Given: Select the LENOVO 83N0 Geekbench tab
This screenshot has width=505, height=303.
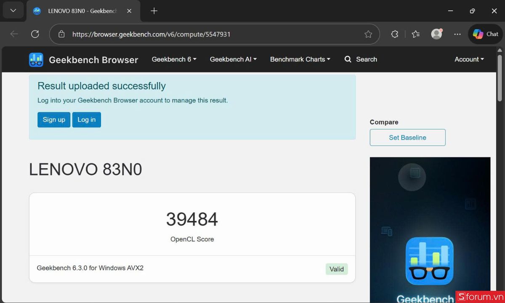Looking at the screenshot, I should [x=82, y=11].
